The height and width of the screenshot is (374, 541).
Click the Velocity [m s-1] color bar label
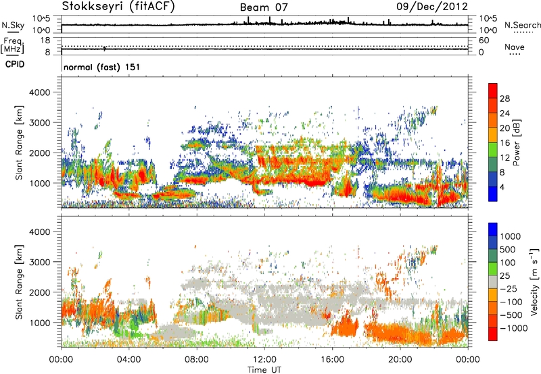tap(534, 282)
